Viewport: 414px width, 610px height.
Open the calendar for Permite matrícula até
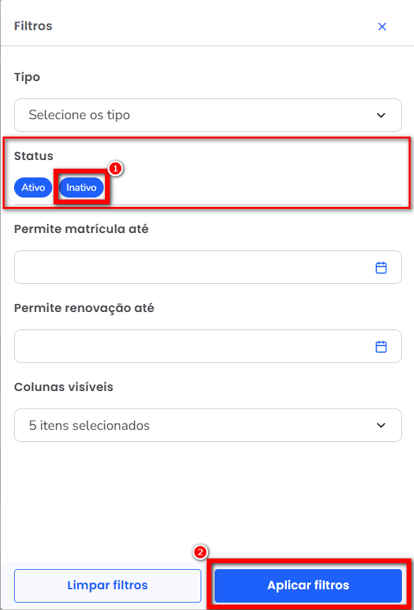(381, 268)
